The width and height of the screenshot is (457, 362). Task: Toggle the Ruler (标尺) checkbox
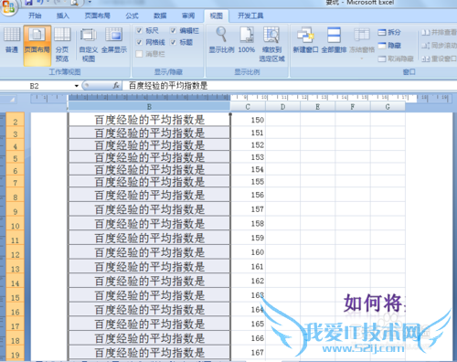139,30
